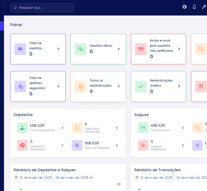Viewport: 207px width, 191px height.
Task: Click the Reivindicações aceitas double-check icon
Action: pyautogui.click(x=141, y=86)
